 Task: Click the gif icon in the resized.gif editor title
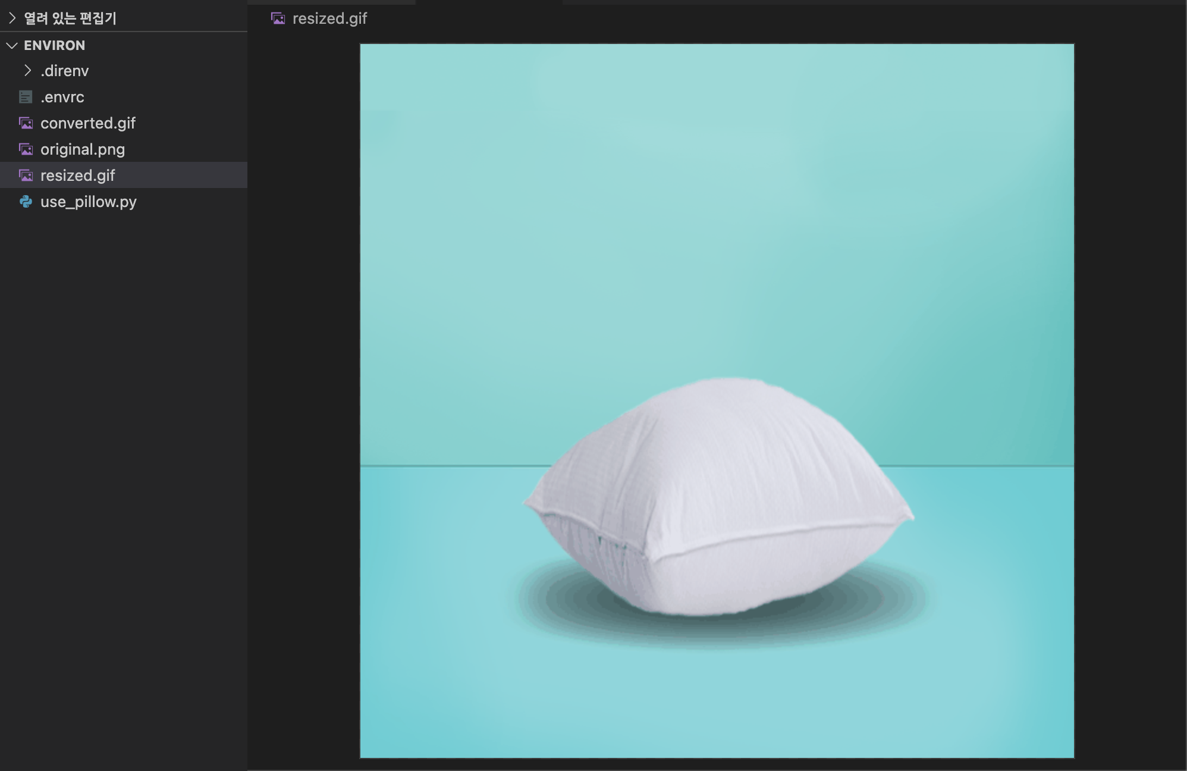click(278, 18)
